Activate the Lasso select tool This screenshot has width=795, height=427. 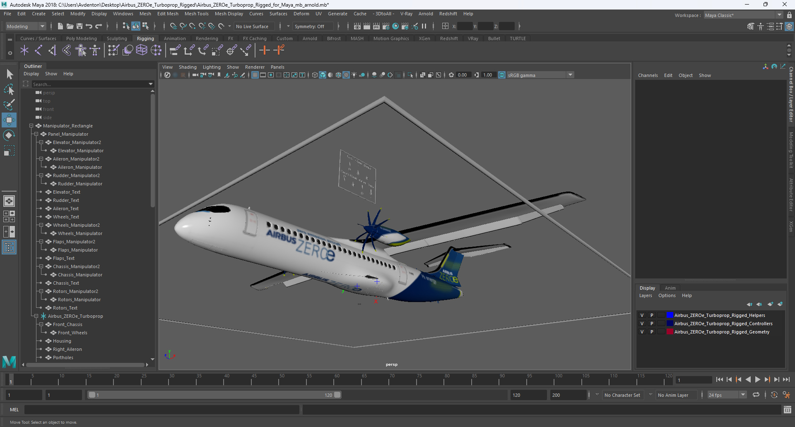coord(9,89)
